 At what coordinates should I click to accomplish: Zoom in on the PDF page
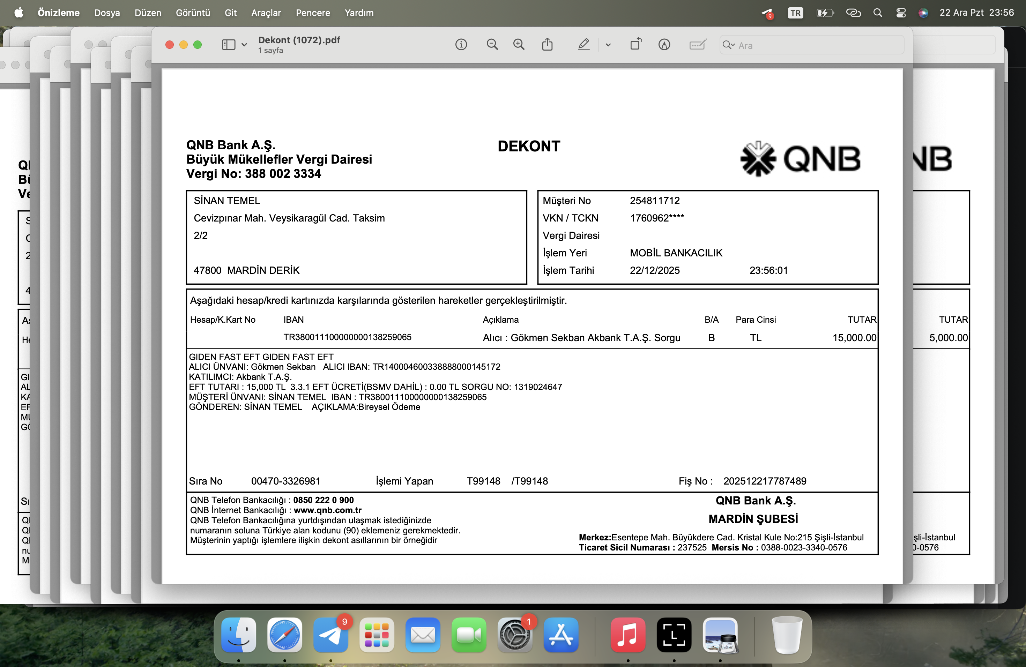click(519, 44)
